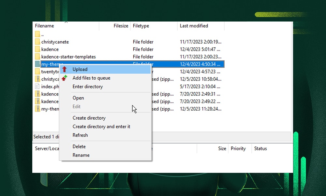326x196 pixels.
Task: Click Refresh in the context menu
Action: [x=80, y=135]
